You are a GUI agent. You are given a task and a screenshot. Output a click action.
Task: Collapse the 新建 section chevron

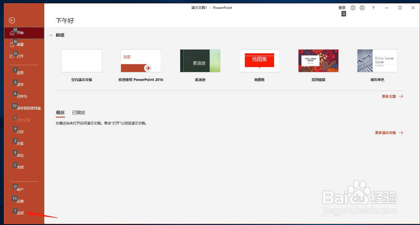(x=51, y=35)
